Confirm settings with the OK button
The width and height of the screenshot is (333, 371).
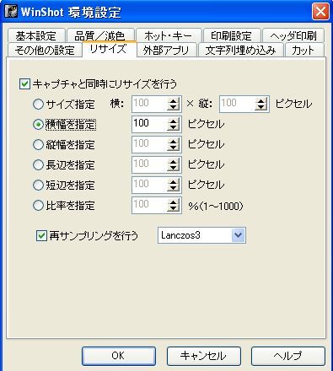[x=119, y=356]
